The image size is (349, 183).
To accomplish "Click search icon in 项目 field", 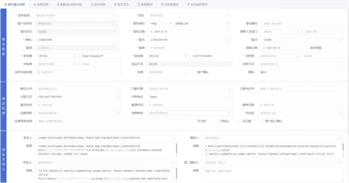I will point(228,15).
